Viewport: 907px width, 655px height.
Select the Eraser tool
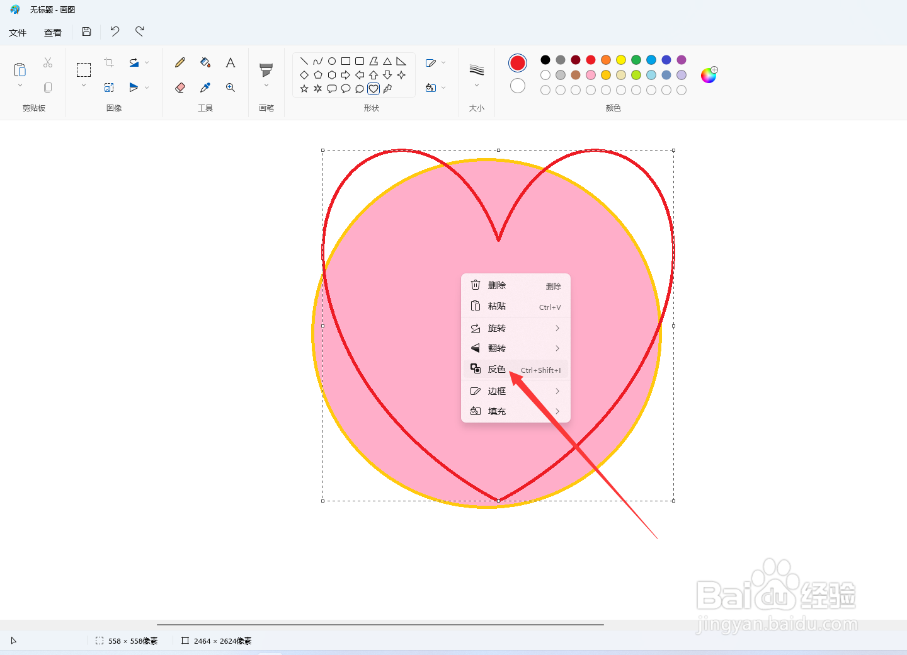180,88
